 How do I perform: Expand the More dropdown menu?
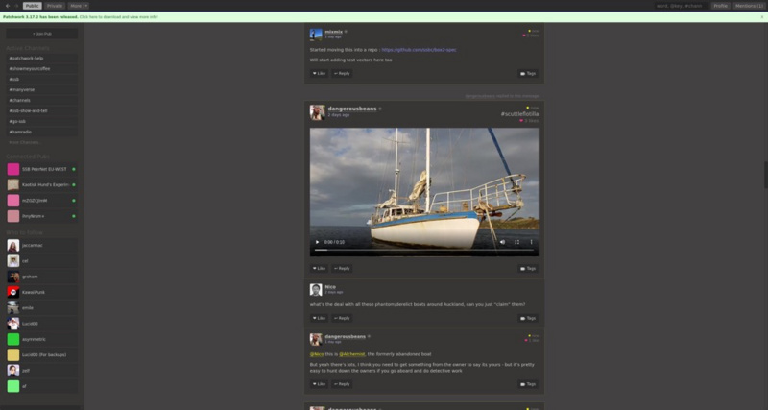click(x=78, y=5)
